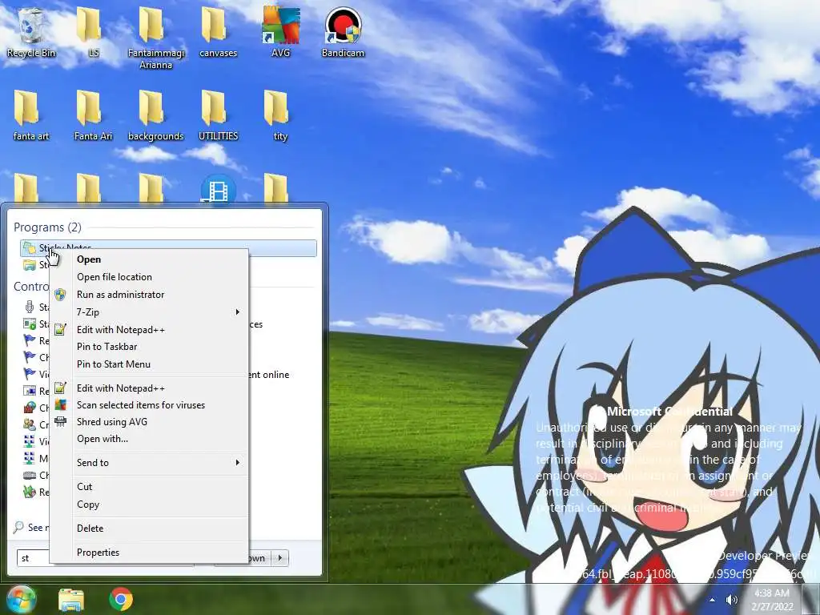820x615 pixels.
Task: Choose Copy in the context menu
Action: (x=149, y=504)
